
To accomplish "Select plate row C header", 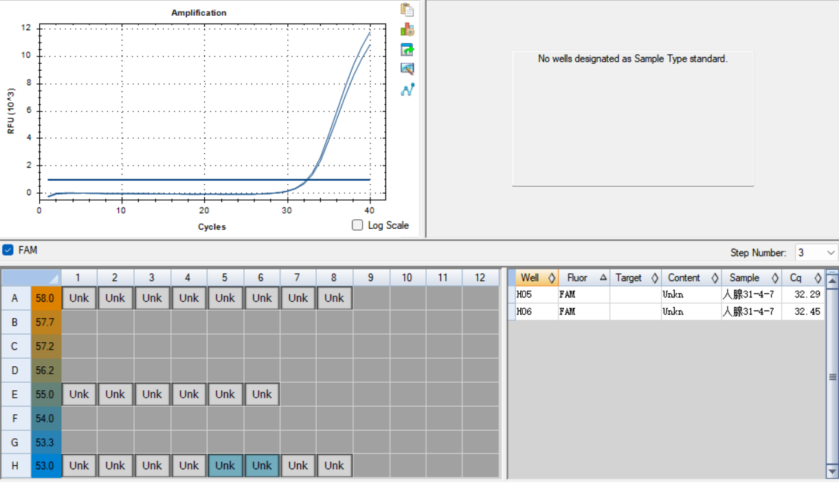I will (x=16, y=346).
